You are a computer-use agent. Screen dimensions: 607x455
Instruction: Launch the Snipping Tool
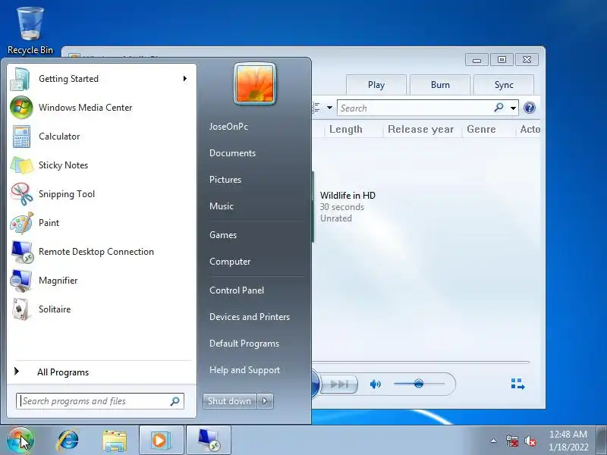[x=102, y=194]
